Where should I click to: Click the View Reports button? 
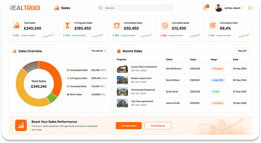click(158, 126)
